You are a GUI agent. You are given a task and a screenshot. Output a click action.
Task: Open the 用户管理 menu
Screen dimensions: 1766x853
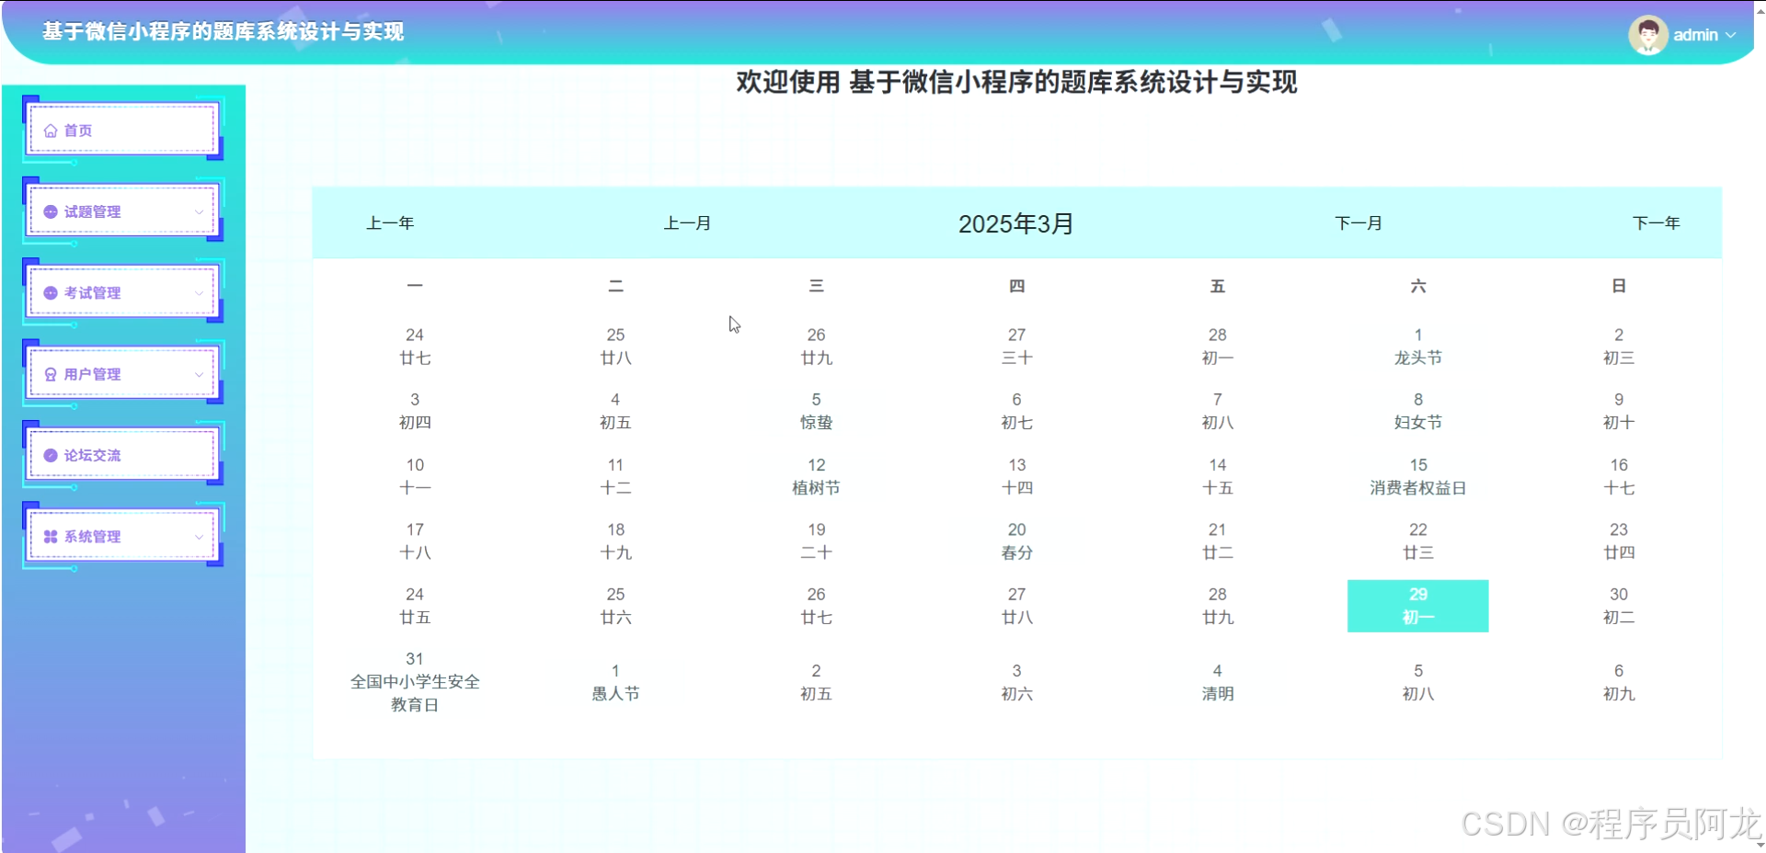pos(123,374)
